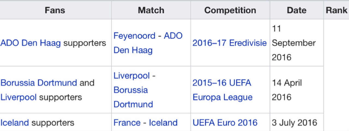Visit the Iceland link in Fans column
The height and width of the screenshot is (131, 349).
pyautogui.click(x=15, y=123)
